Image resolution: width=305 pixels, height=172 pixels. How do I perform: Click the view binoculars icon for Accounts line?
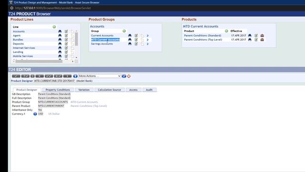pyautogui.click(x=60, y=32)
